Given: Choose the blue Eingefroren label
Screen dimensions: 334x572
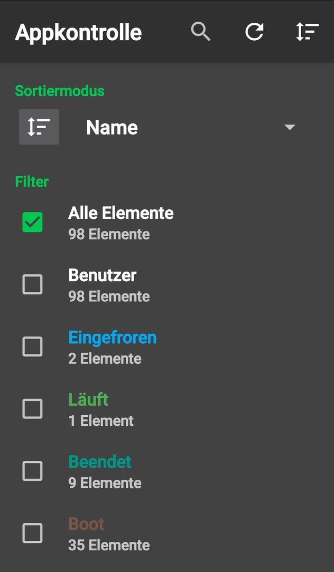Looking at the screenshot, I should tap(113, 338).
